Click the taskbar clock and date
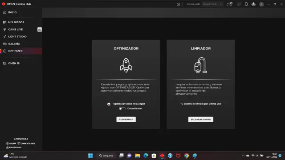 tap(272, 156)
